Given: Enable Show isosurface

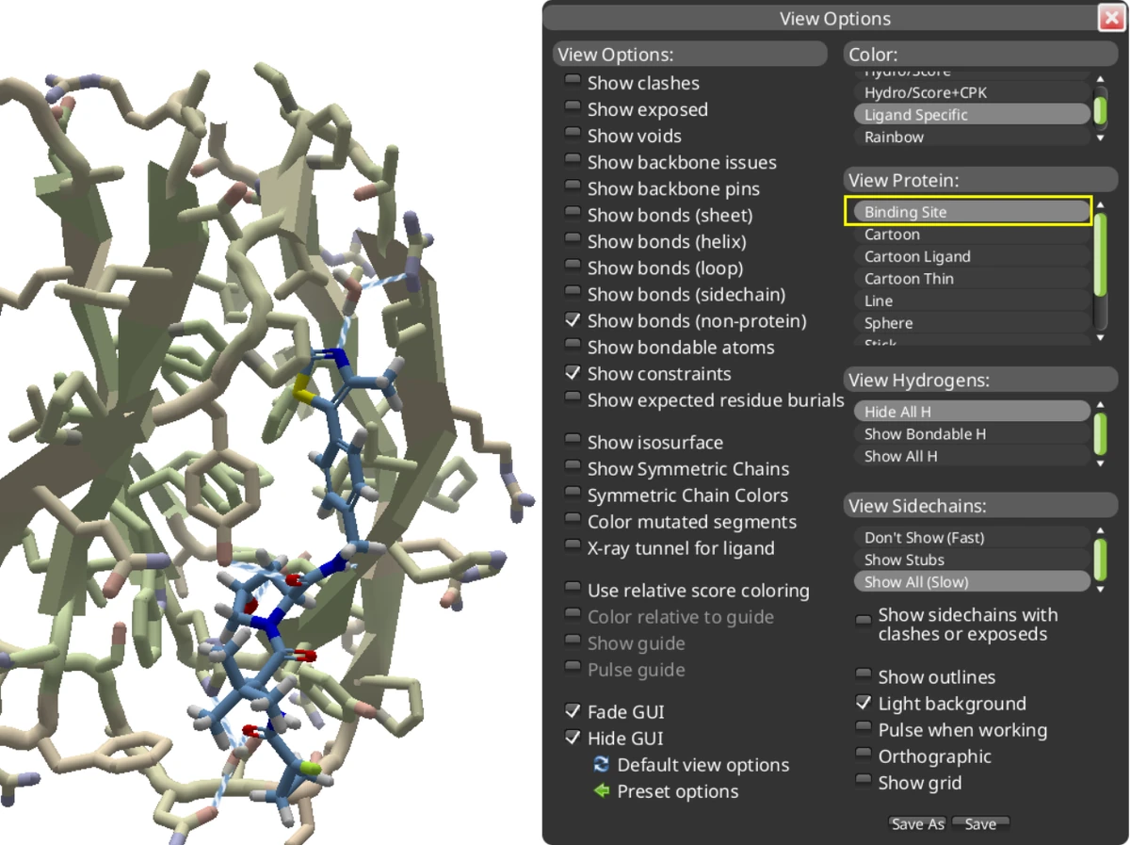Looking at the screenshot, I should point(573,442).
